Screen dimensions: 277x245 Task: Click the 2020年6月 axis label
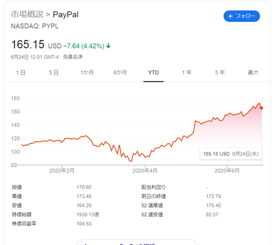coord(227,171)
